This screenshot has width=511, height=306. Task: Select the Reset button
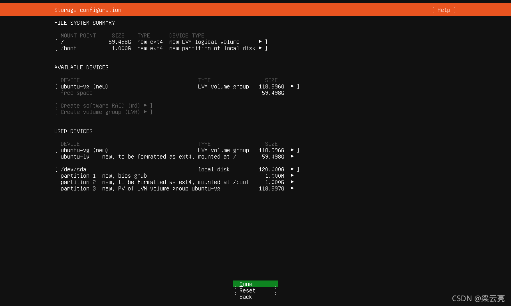coord(255,290)
